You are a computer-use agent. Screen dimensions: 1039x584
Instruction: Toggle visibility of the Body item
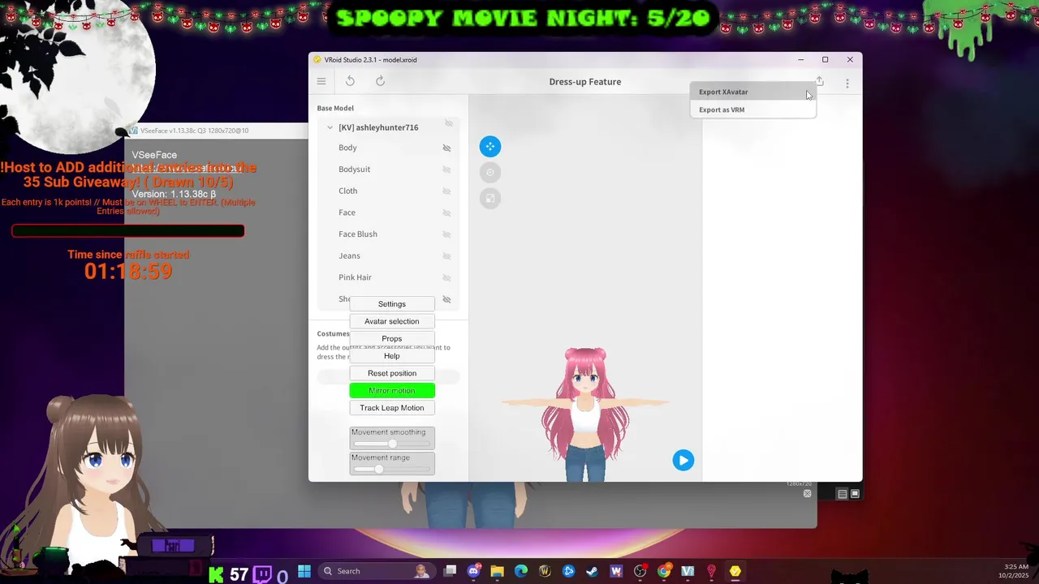(x=446, y=148)
